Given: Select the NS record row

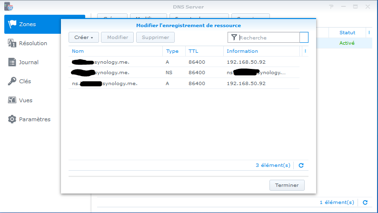Looking at the screenshot, I should point(184,72).
